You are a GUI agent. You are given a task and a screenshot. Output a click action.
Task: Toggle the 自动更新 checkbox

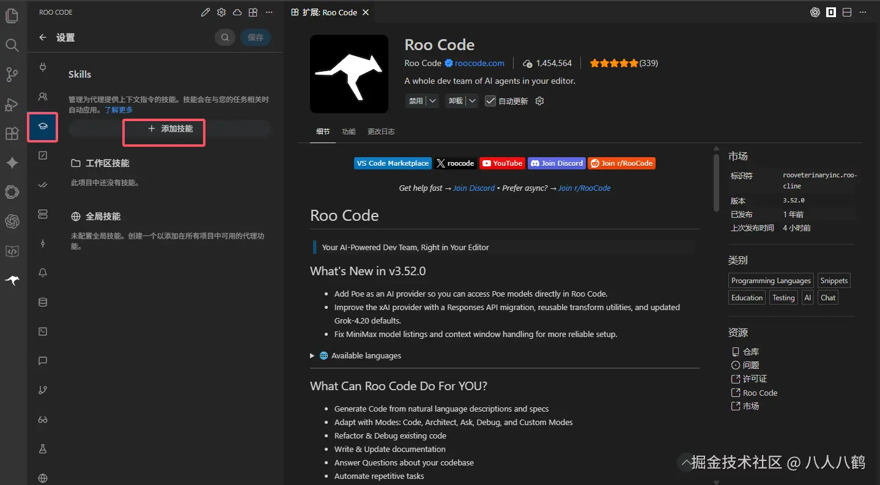(490, 101)
